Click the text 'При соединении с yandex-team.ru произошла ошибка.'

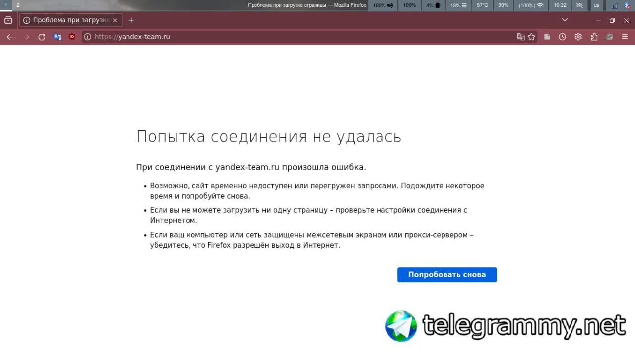coord(251,167)
